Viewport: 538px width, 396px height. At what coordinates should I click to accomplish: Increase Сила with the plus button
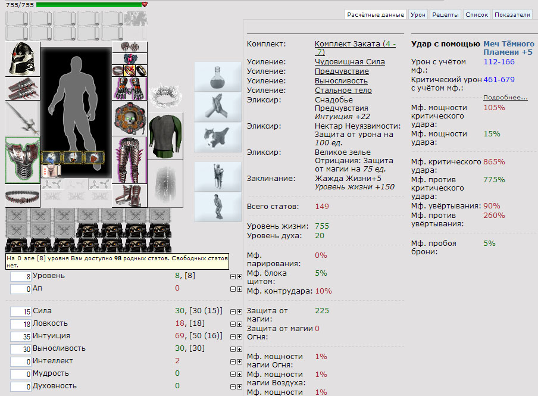pyautogui.click(x=239, y=312)
